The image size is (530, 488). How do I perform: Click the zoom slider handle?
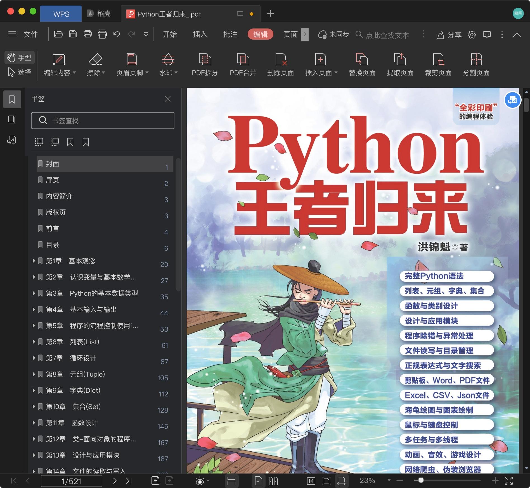point(421,480)
